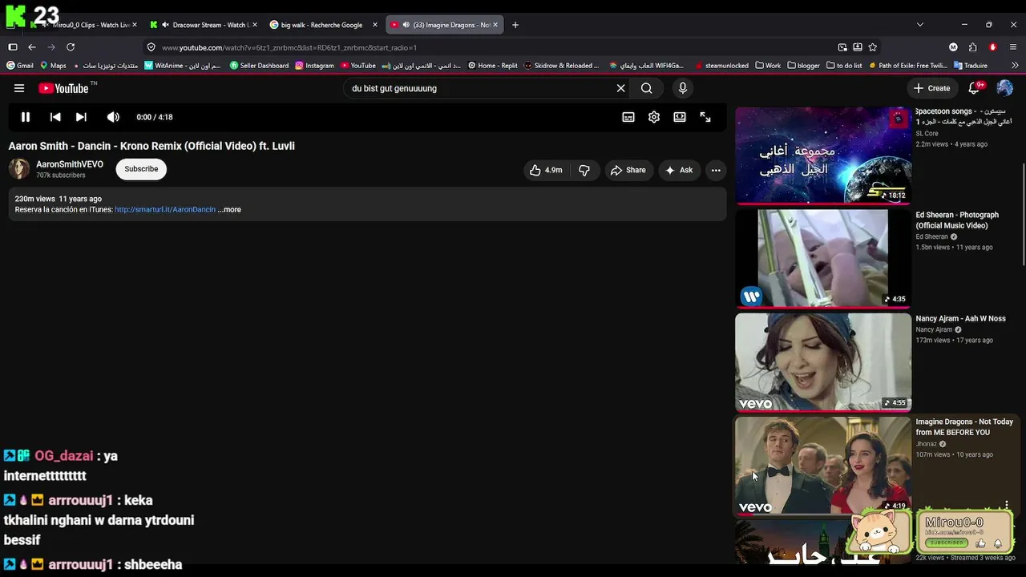Open more actions three-dot menu under video

pos(716,170)
